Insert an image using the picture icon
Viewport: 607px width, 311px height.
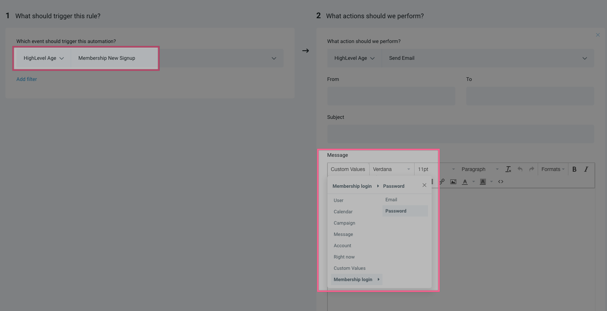click(x=453, y=182)
